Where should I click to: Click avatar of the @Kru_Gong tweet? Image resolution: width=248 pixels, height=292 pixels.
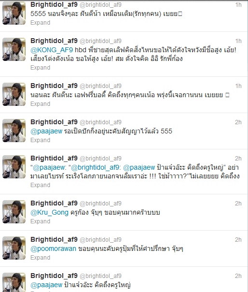pyautogui.click(x=14, y=212)
